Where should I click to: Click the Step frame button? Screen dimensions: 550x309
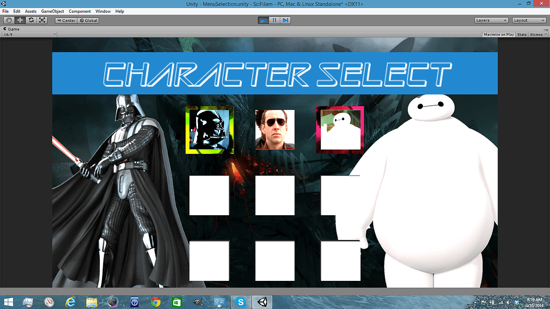point(285,20)
